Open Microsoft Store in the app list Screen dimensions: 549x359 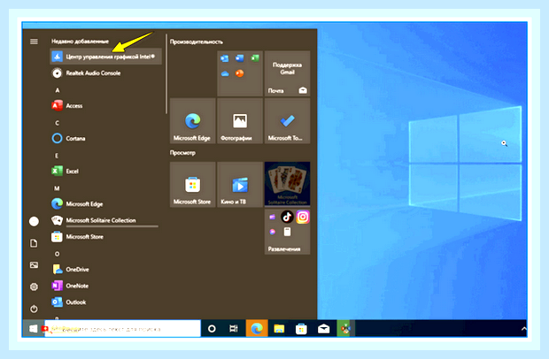click(105, 237)
